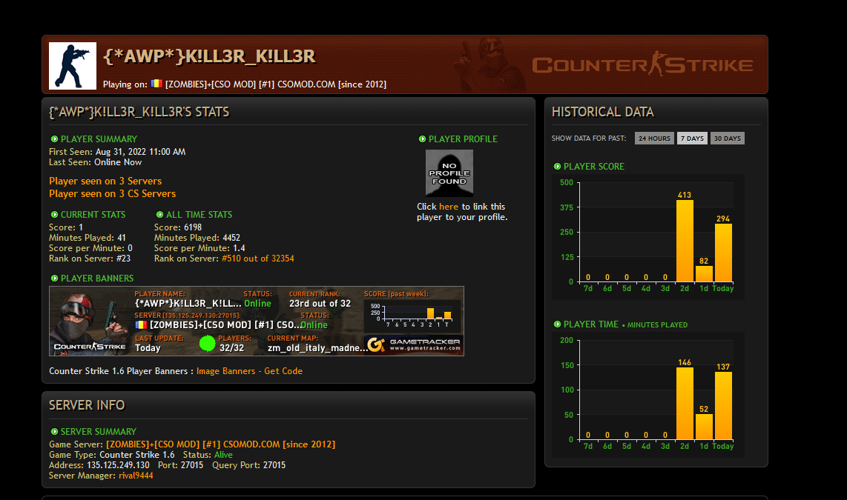847x500 pixels.
Task: Click '#510 out of 32354' rank link
Action: pos(257,259)
